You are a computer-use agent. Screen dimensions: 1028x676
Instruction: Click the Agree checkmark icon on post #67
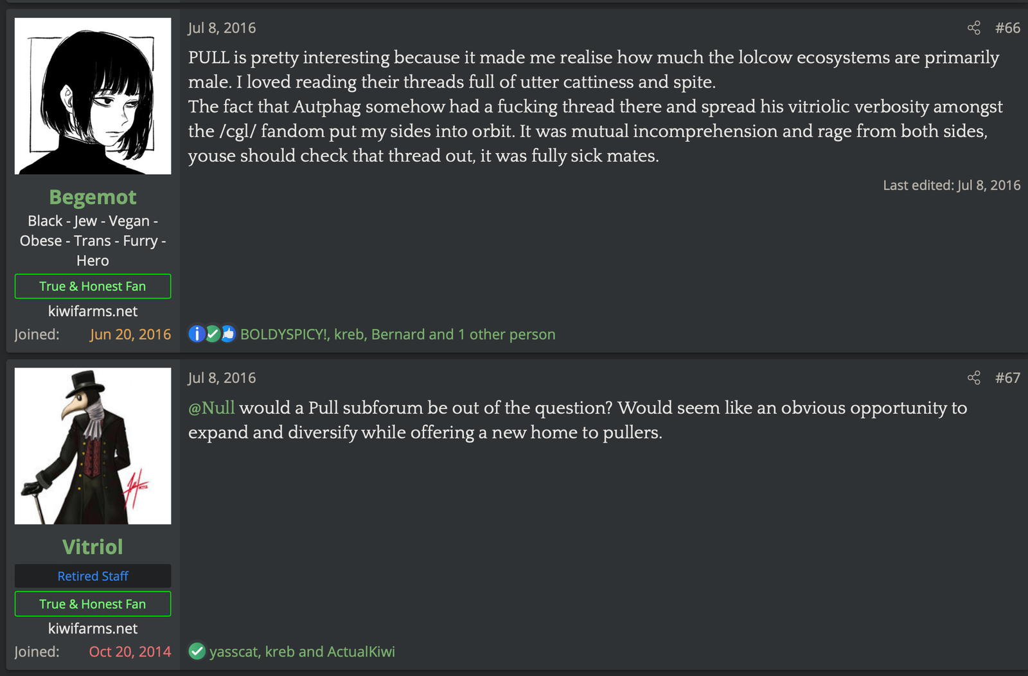pyautogui.click(x=197, y=652)
